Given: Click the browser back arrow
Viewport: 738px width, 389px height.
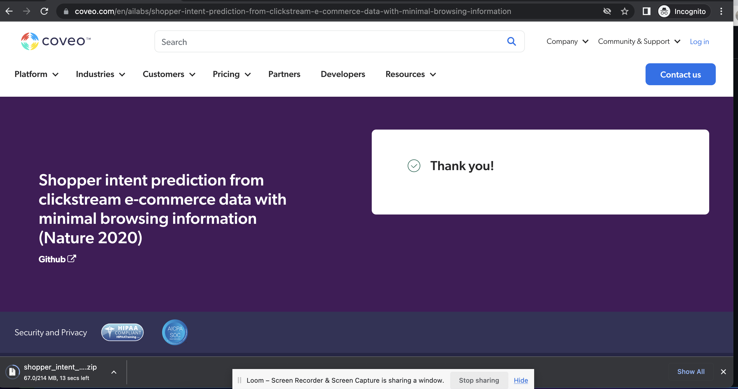Looking at the screenshot, I should click(x=9, y=12).
